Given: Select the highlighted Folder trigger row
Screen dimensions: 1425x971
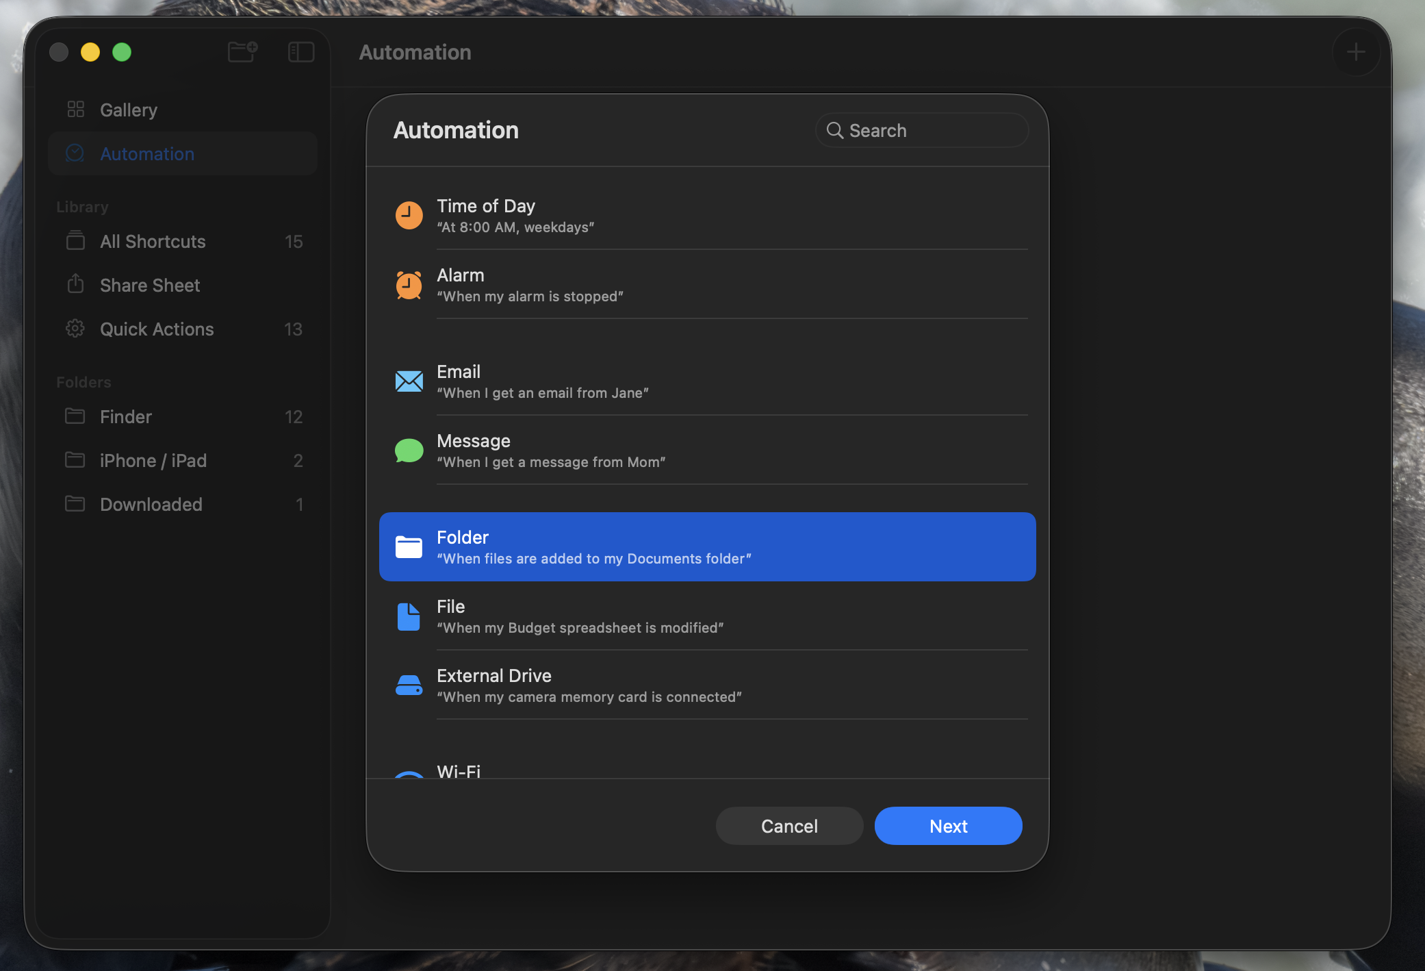Looking at the screenshot, I should [707, 546].
